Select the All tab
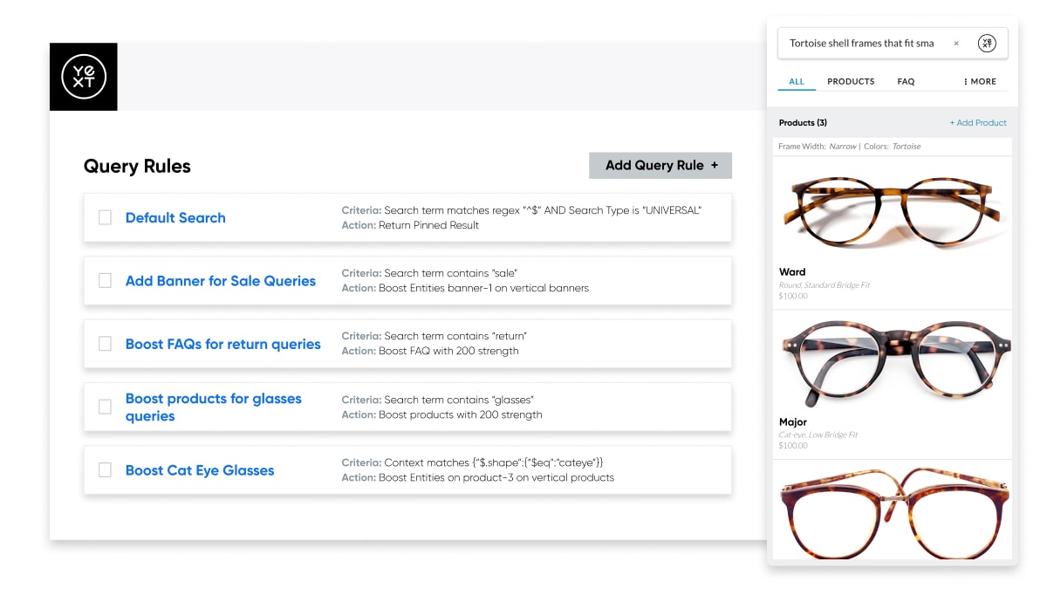Screen dimensions: 1047x589 click(797, 81)
